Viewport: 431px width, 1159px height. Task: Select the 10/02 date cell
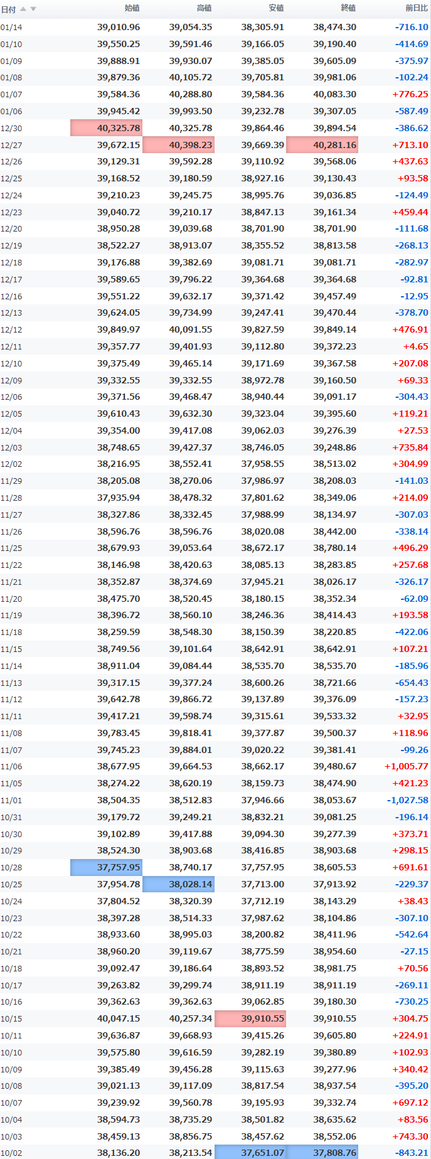(11, 1153)
